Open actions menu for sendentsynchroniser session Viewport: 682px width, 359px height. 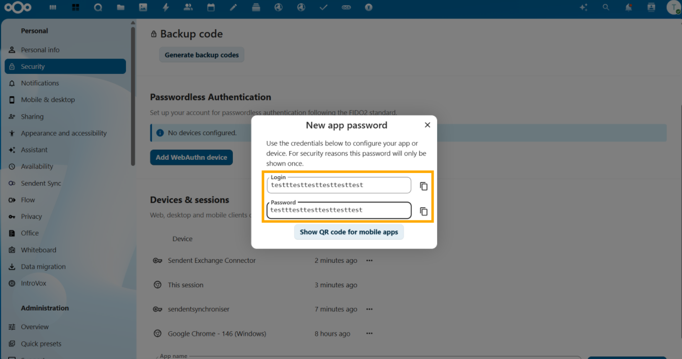click(x=369, y=309)
